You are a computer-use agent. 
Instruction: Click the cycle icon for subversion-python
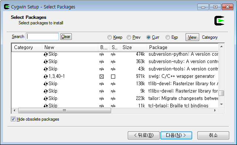46,54
